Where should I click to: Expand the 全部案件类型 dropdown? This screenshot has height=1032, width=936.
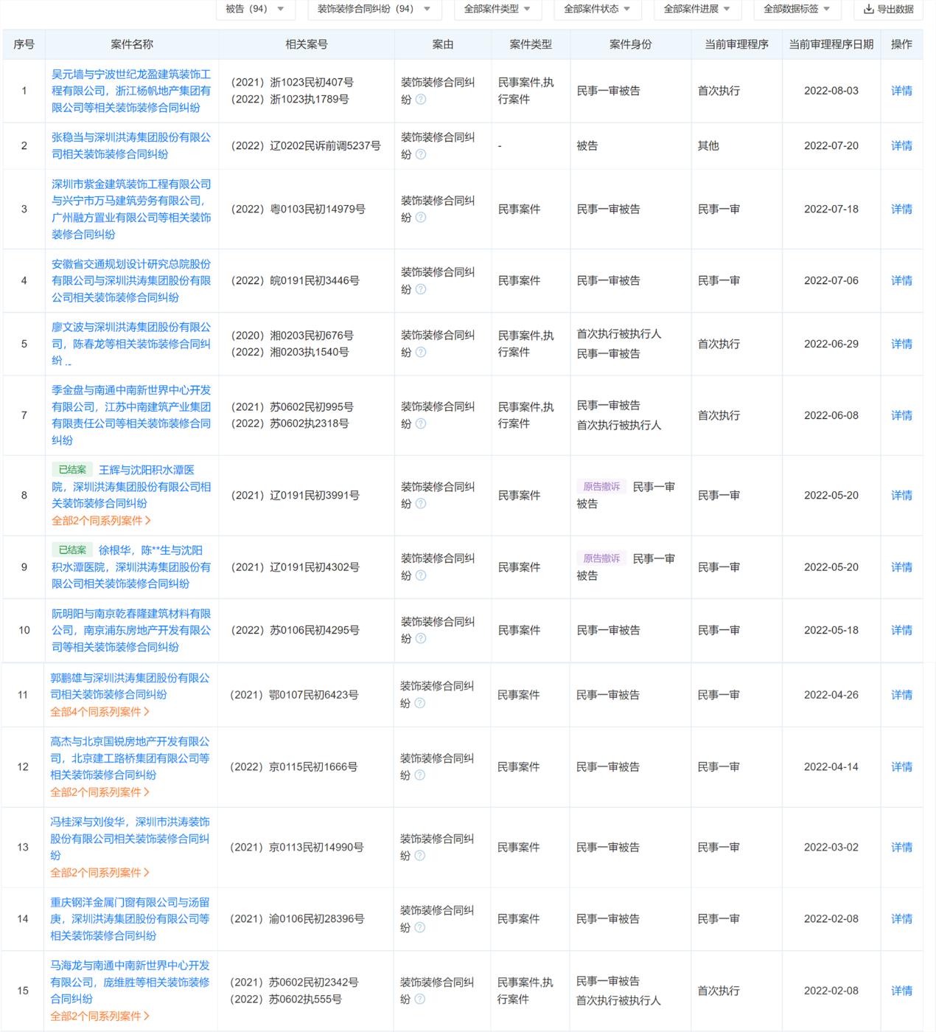497,9
